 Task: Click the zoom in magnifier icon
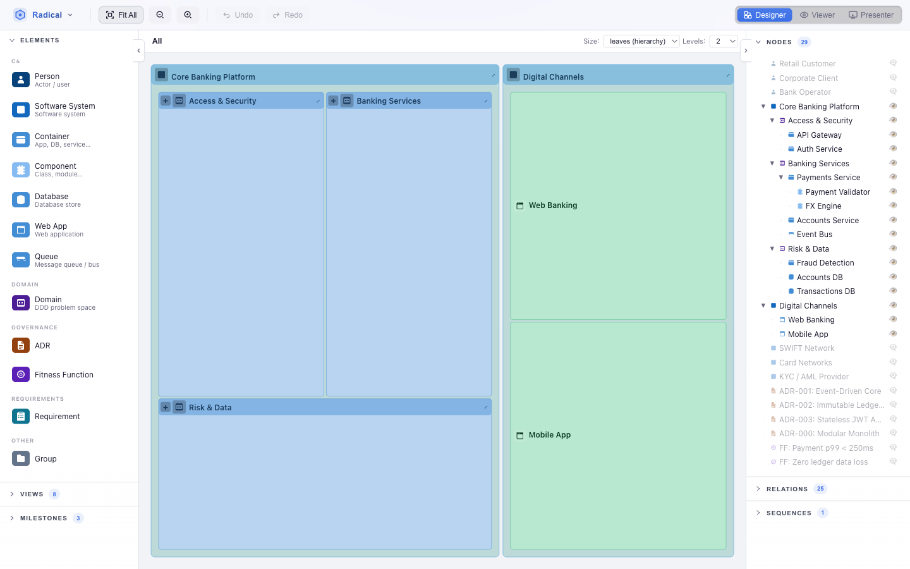[188, 15]
